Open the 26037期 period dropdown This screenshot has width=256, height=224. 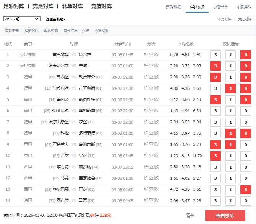click(x=21, y=19)
